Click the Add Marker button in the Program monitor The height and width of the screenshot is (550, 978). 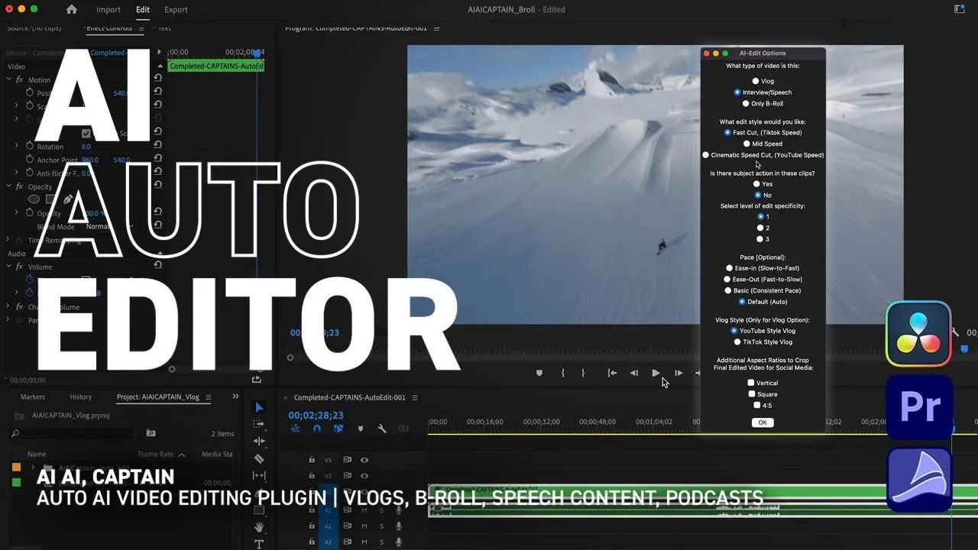[x=539, y=373]
